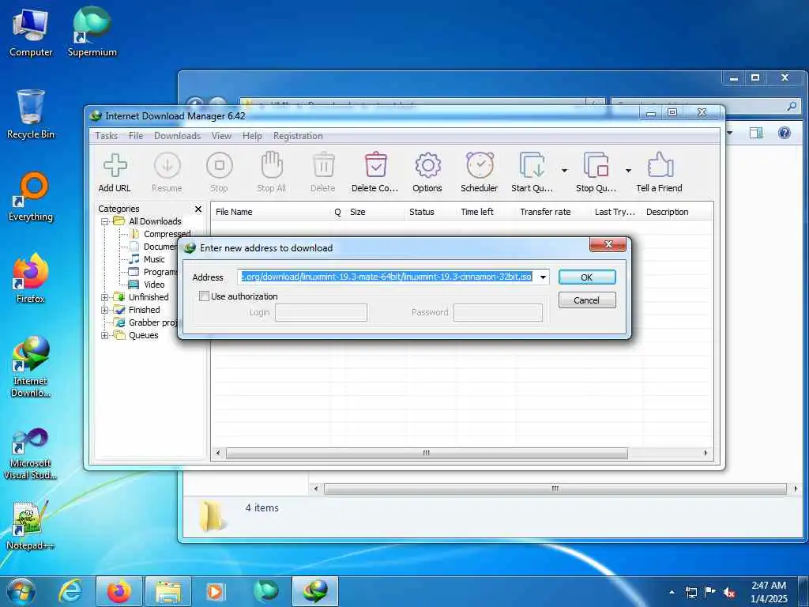809x607 pixels.
Task: Click the Tell a Friend thumbs-up icon
Action: pyautogui.click(x=660, y=165)
